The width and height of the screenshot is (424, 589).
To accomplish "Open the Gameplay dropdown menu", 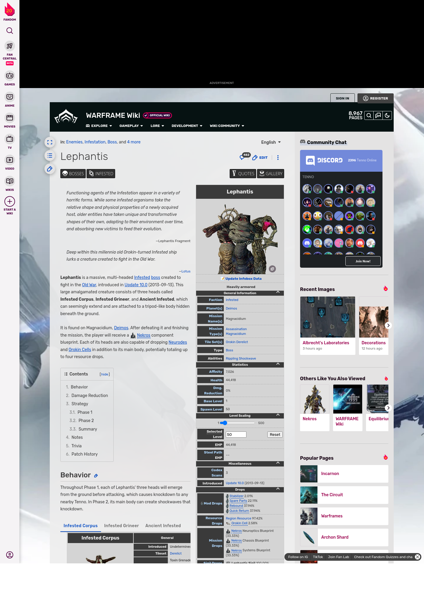I will (x=131, y=126).
